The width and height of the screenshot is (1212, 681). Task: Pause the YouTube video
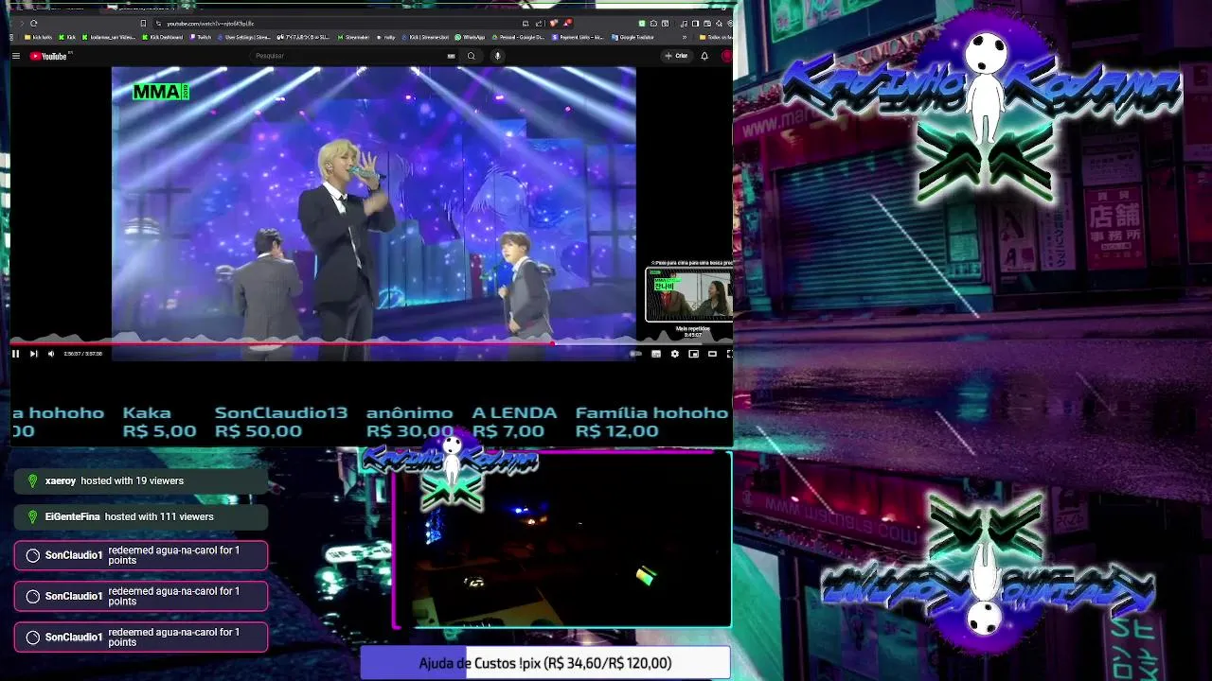click(x=15, y=354)
